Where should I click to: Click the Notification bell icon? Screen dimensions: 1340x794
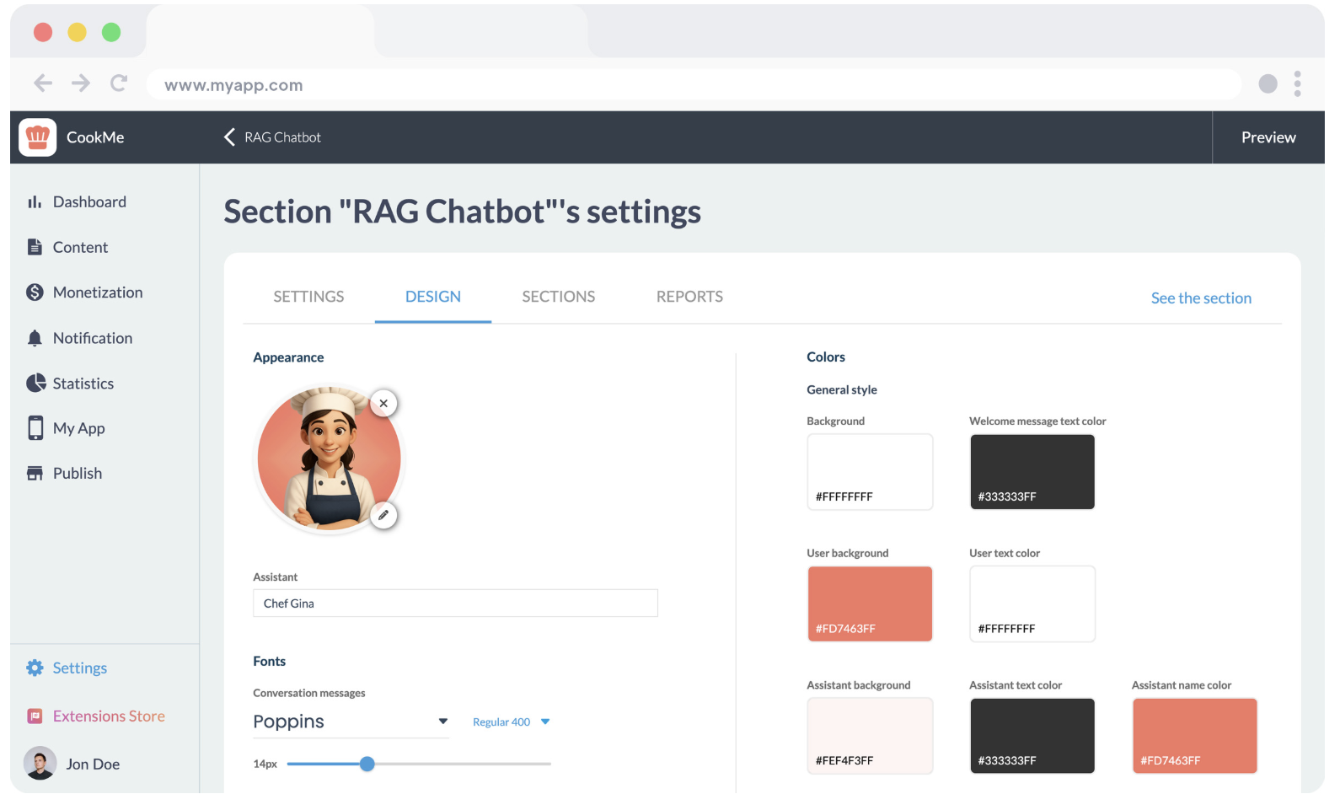pos(35,338)
